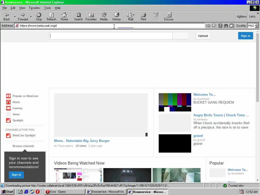Viewport: 260px width, 195px height.
Task: Decrease Quality setting with the down spinner
Action: (x=257, y=27)
